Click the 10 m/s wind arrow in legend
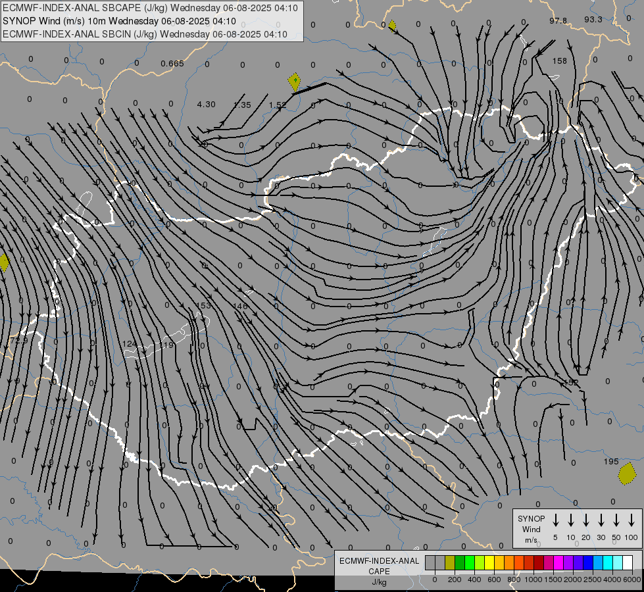Viewport: 644px width, 592px height. pyautogui.click(x=571, y=520)
